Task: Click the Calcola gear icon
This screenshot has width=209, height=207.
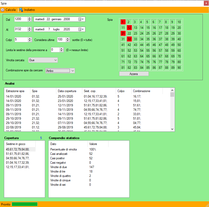Action: pyautogui.click(x=3, y=10)
